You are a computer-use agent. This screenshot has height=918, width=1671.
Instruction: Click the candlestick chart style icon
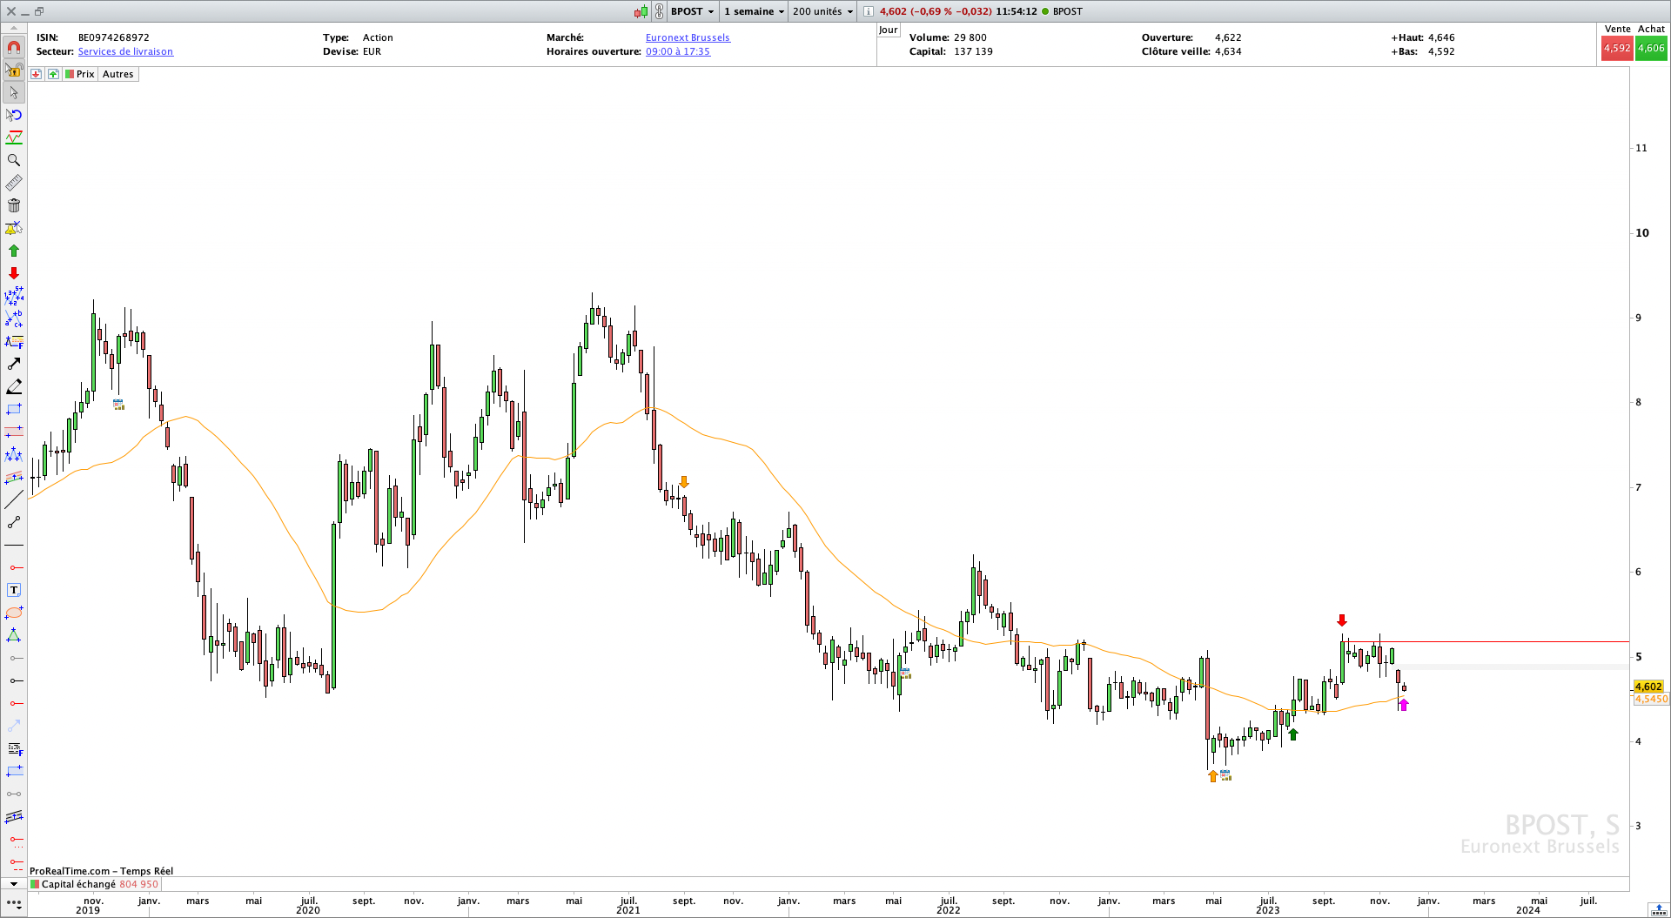click(641, 11)
